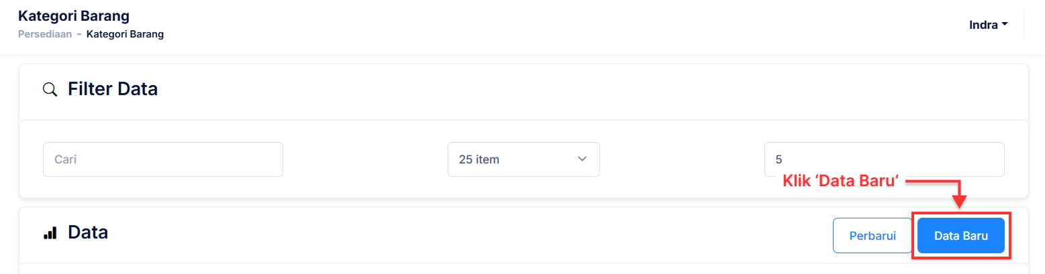Go to Persediaan in the breadcrumb

[46, 34]
